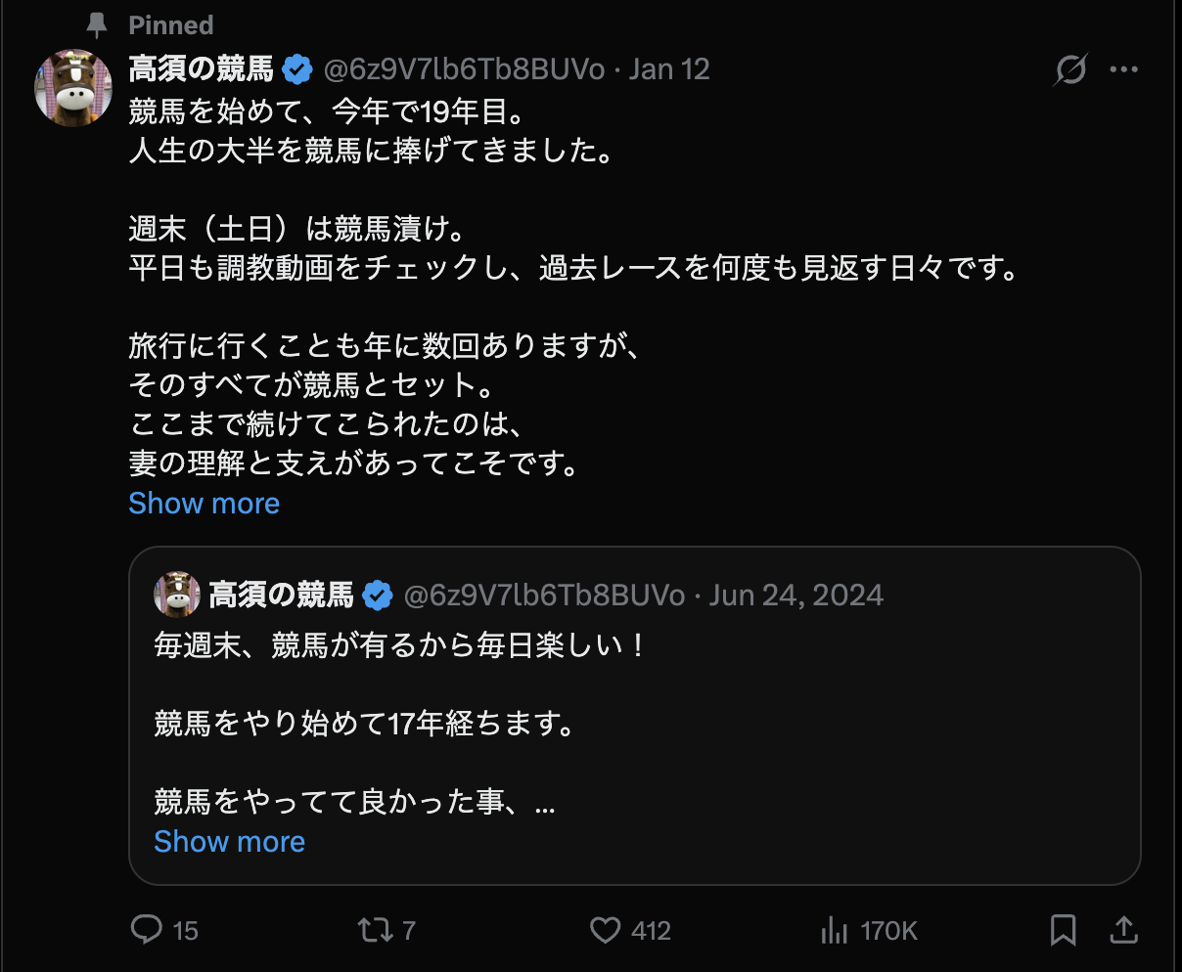Click the pushpin icon beside Pinned
This screenshot has height=972, width=1182.
tap(98, 24)
